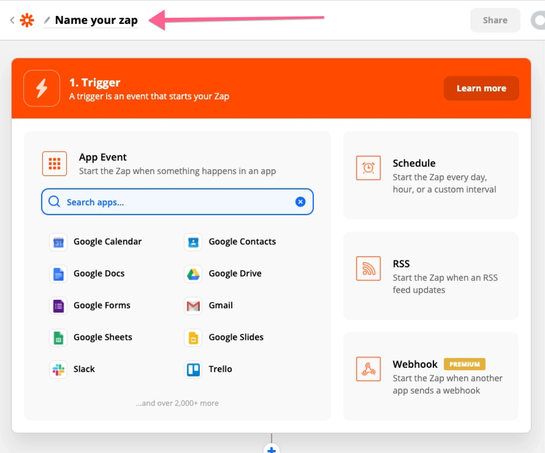The height and width of the screenshot is (453, 545).
Task: Share the zap
Action: 495,20
